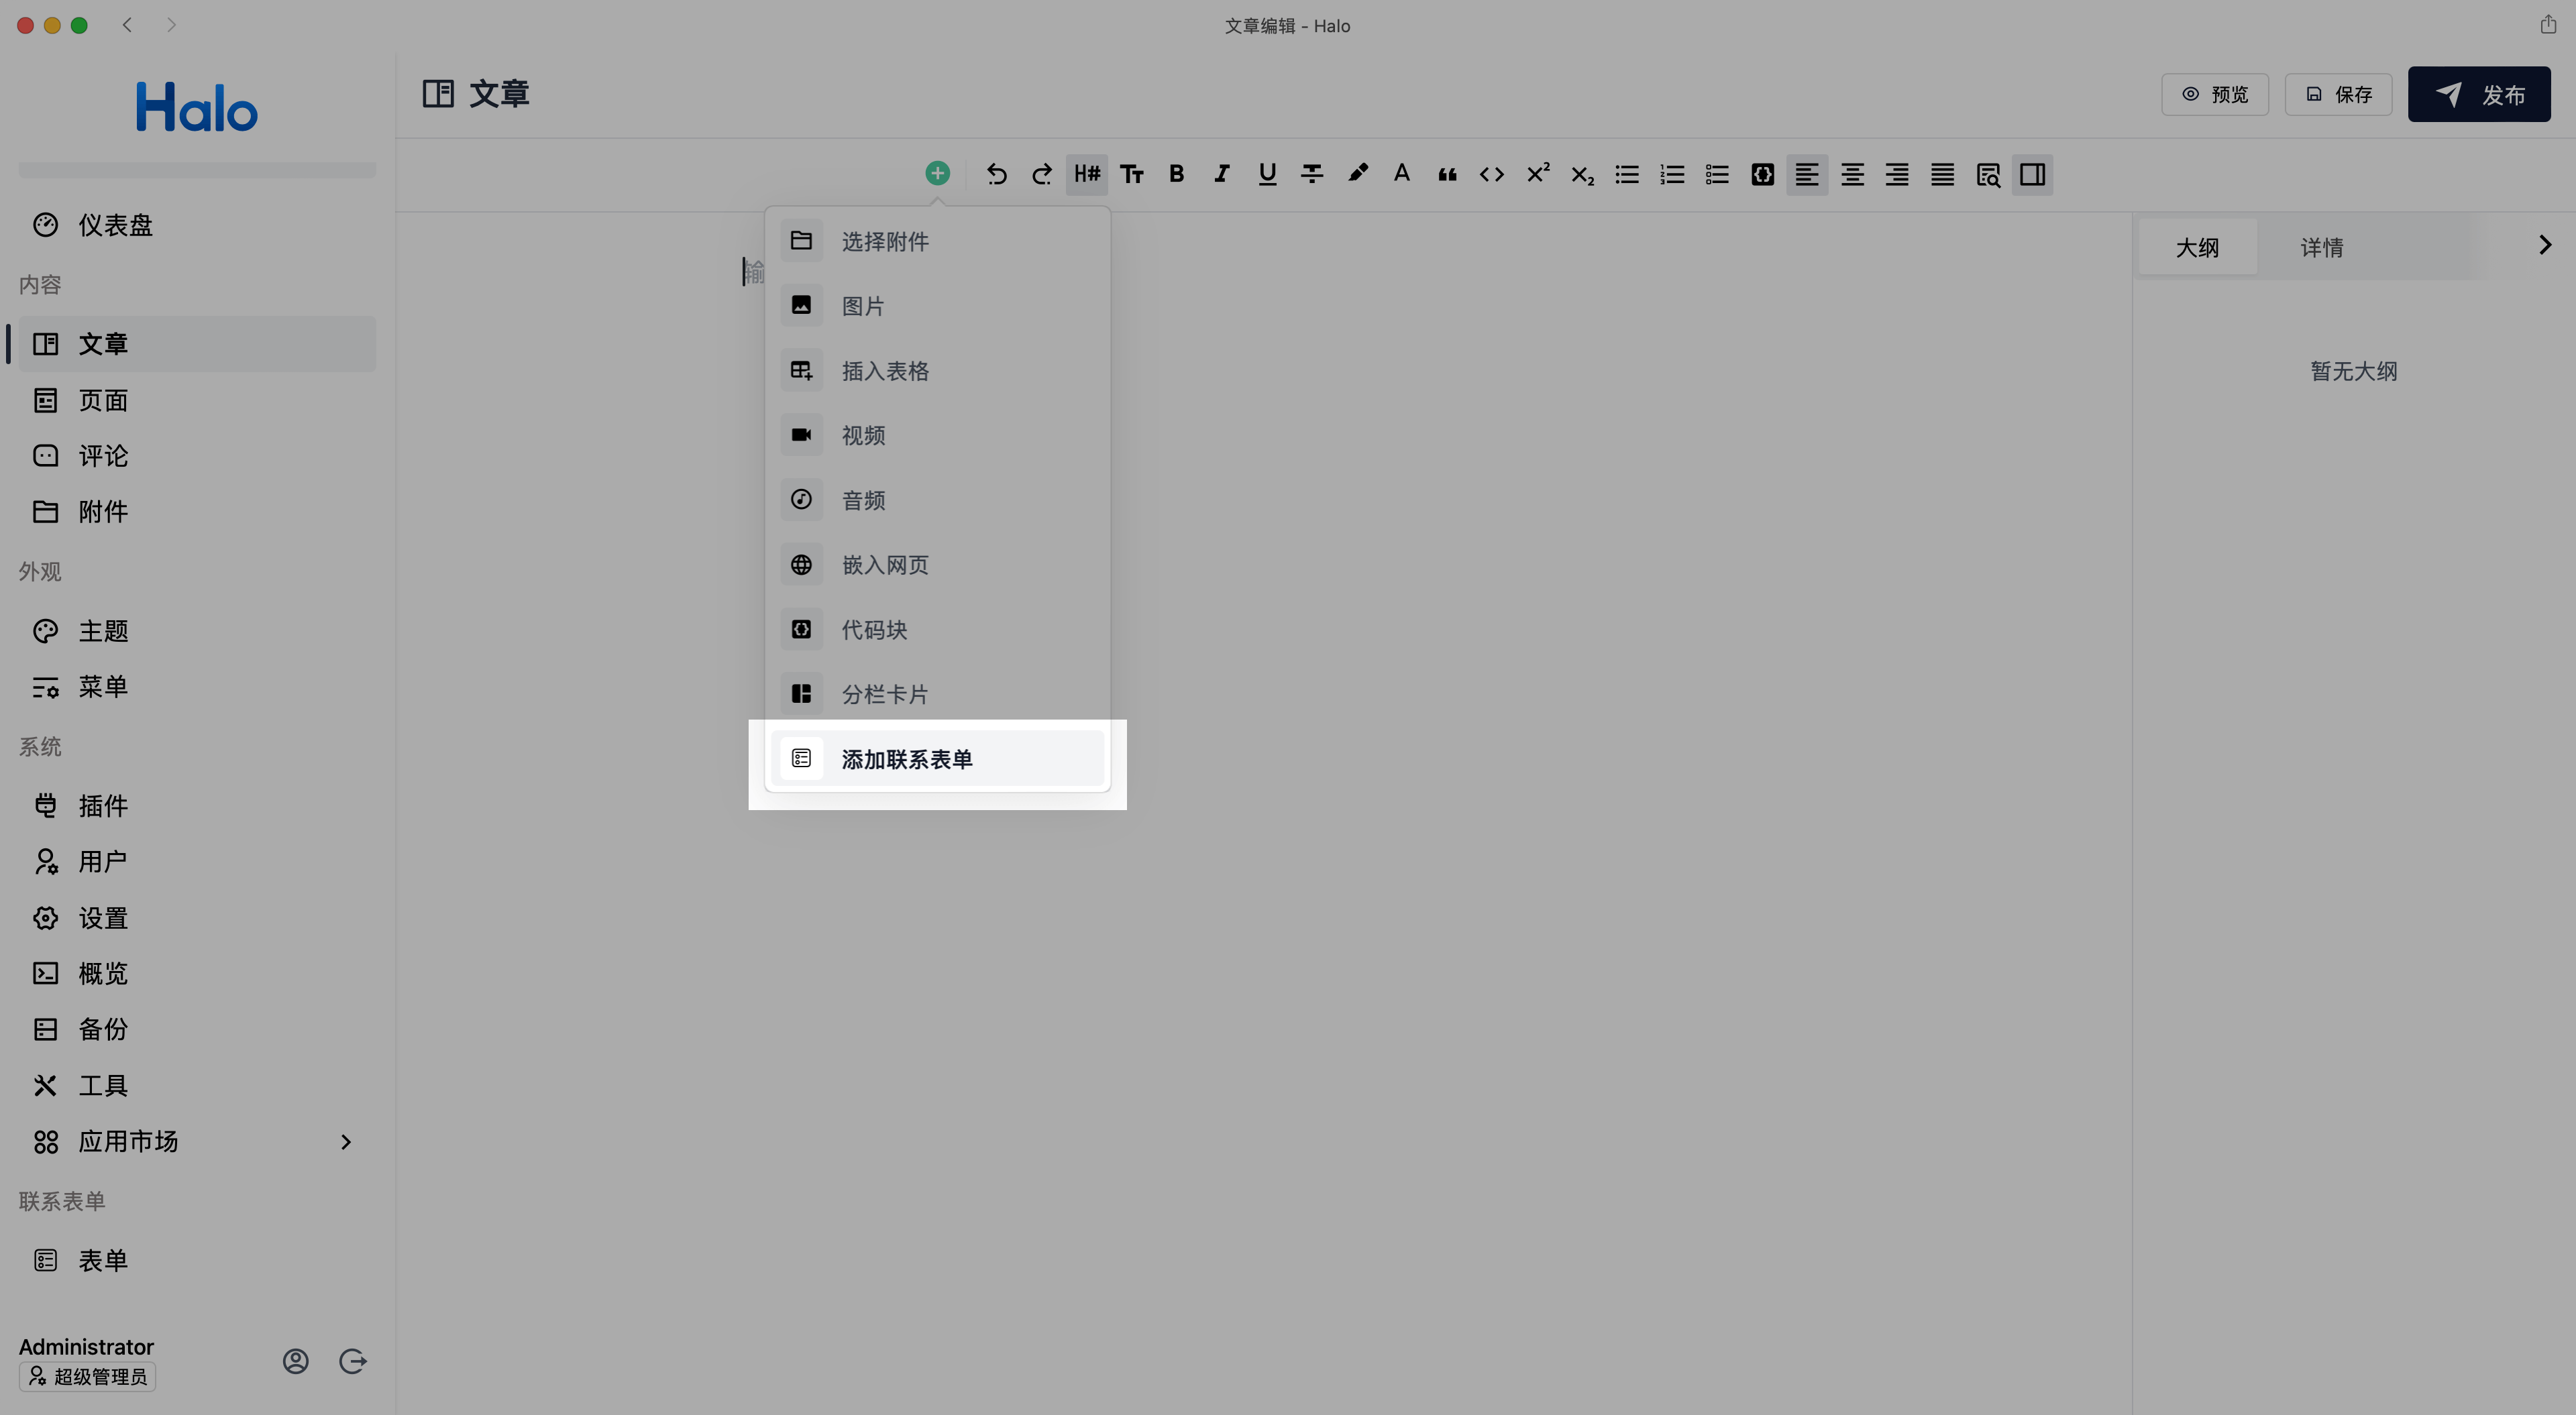Open 设置 in sidebar
This screenshot has width=2576, height=1415.
coord(197,918)
